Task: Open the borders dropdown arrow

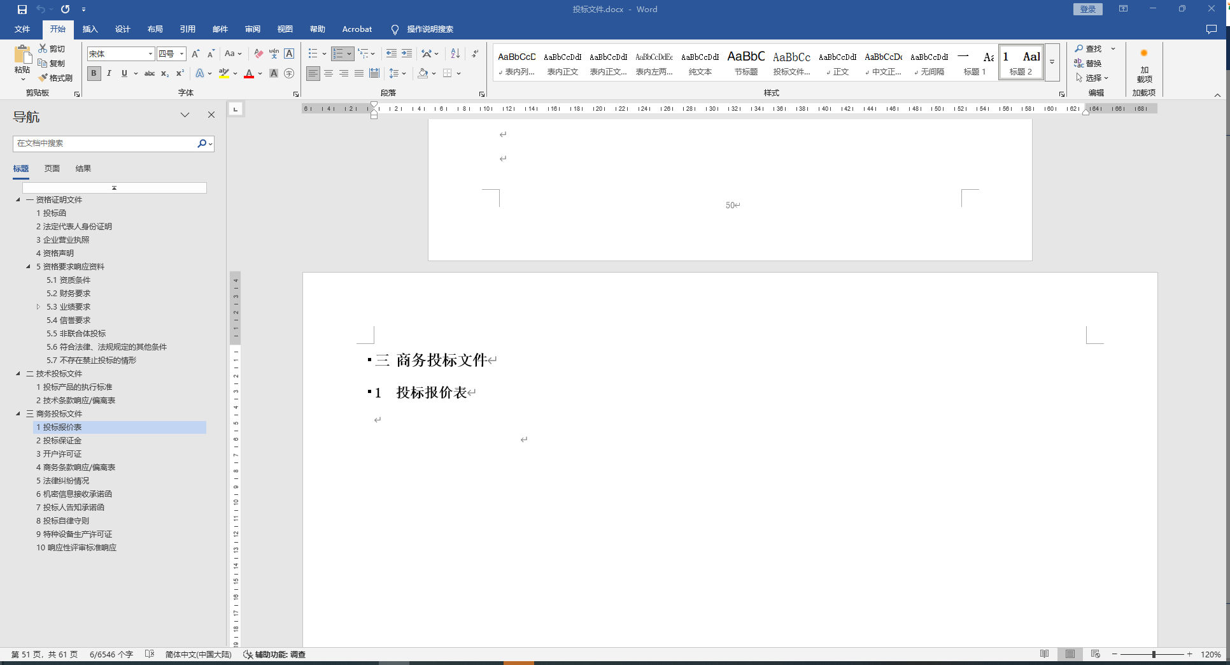Action: [458, 73]
